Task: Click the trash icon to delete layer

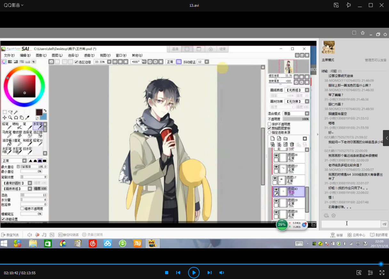Action: click(292, 144)
